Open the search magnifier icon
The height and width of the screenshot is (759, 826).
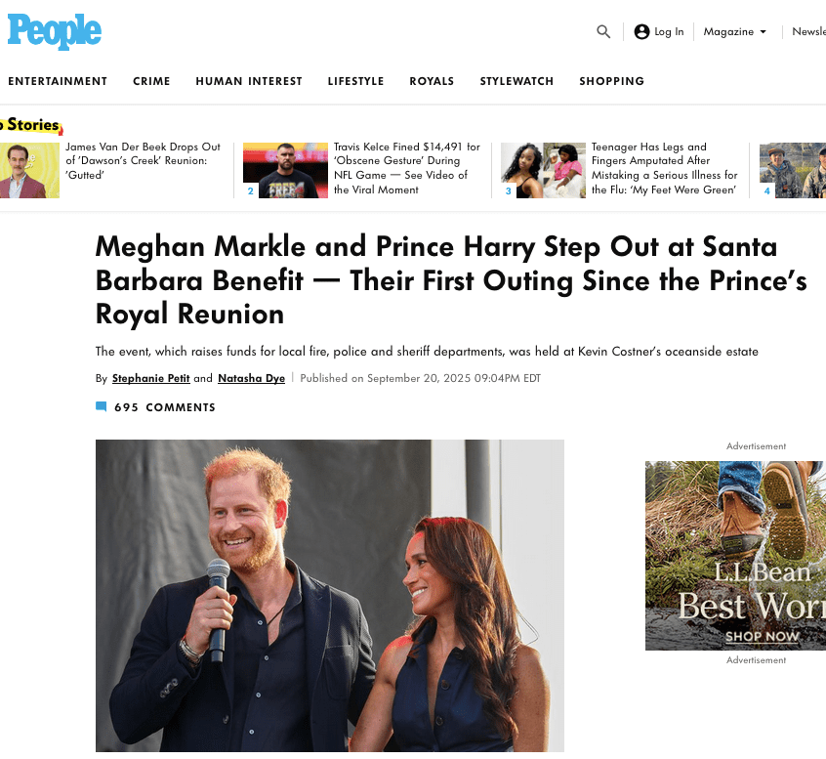pyautogui.click(x=603, y=31)
